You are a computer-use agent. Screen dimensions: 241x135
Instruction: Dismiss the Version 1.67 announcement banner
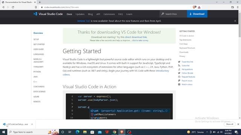tap(235, 21)
